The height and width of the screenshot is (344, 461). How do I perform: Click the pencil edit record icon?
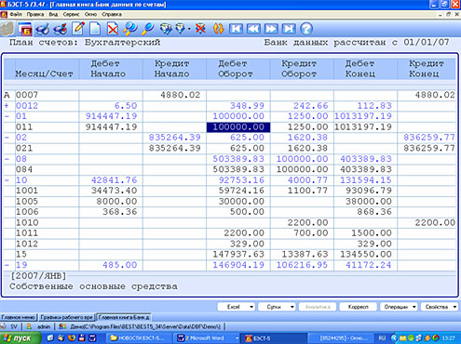(x=78, y=29)
